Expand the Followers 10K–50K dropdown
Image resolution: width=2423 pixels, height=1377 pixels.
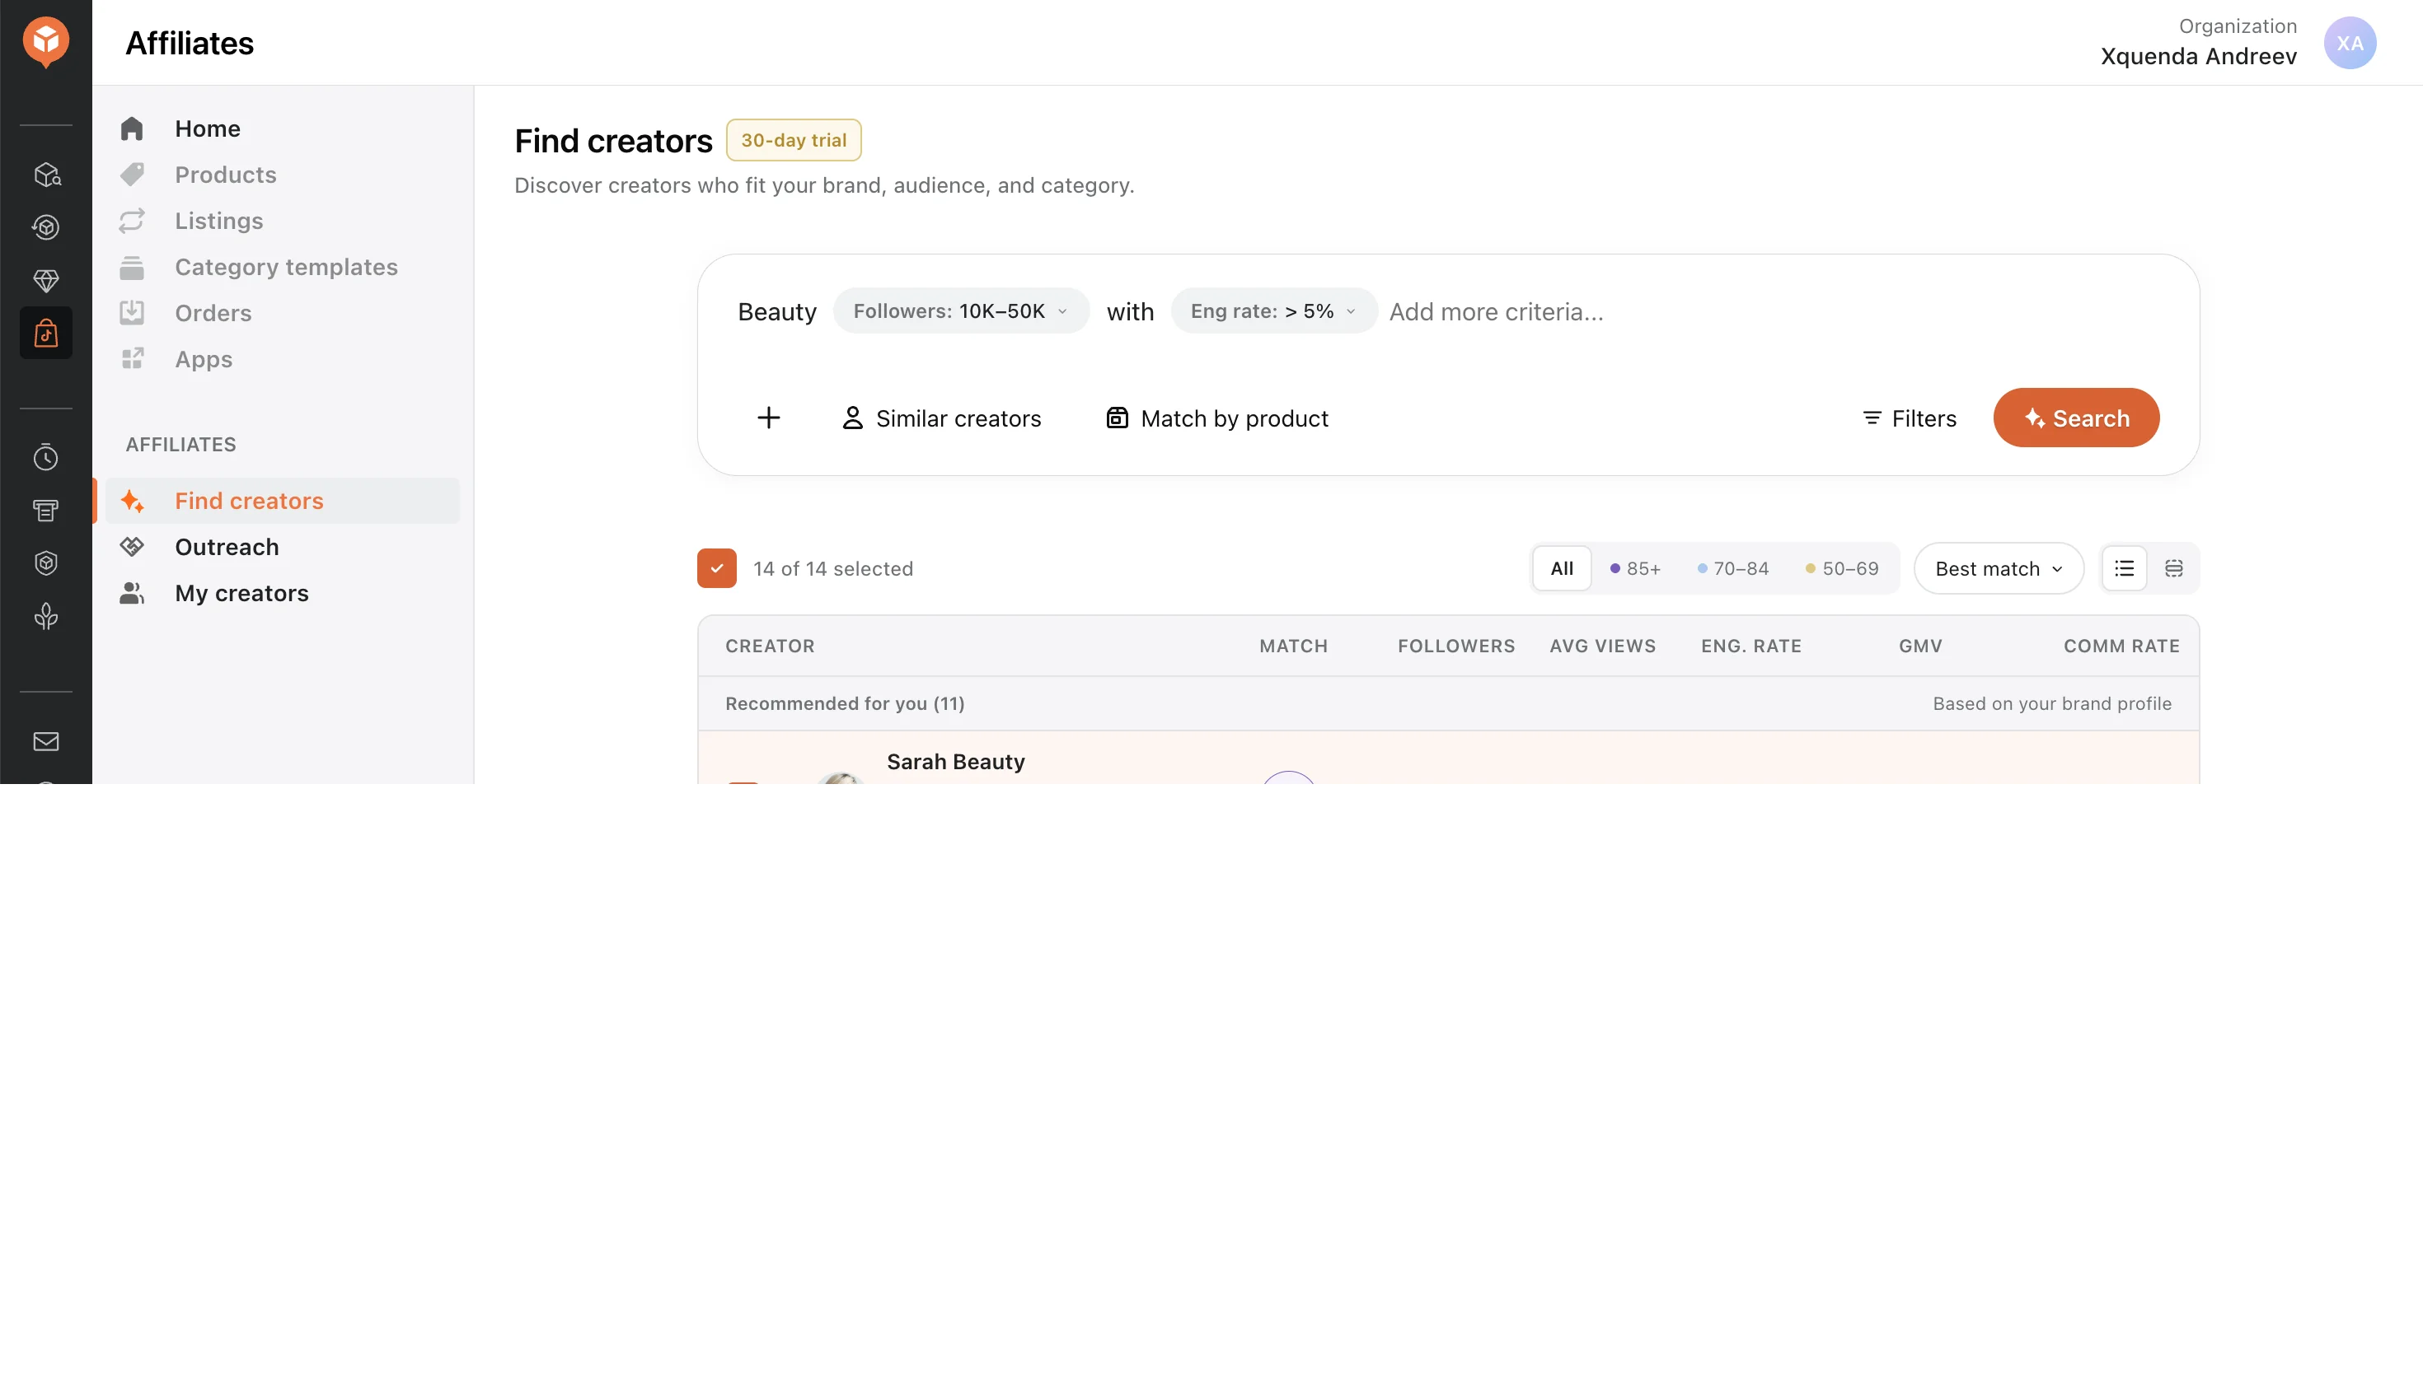tap(960, 311)
